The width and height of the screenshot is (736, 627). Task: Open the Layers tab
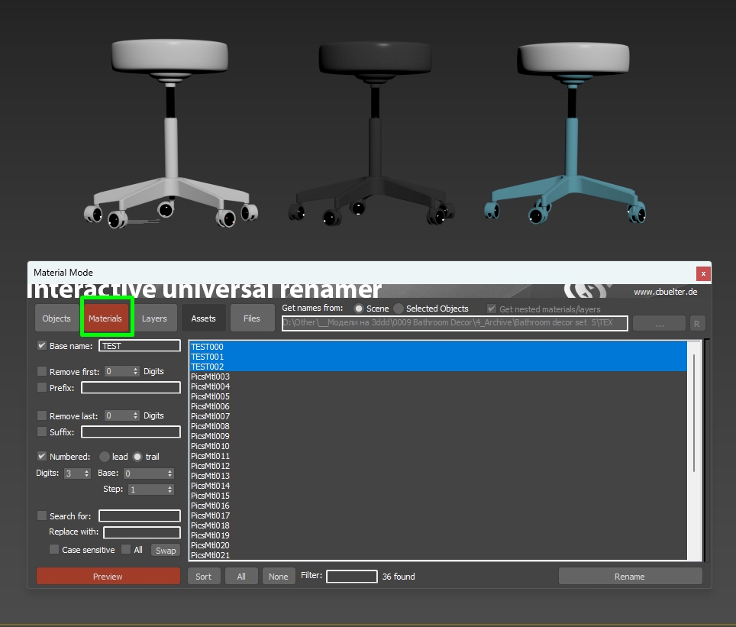tap(154, 318)
